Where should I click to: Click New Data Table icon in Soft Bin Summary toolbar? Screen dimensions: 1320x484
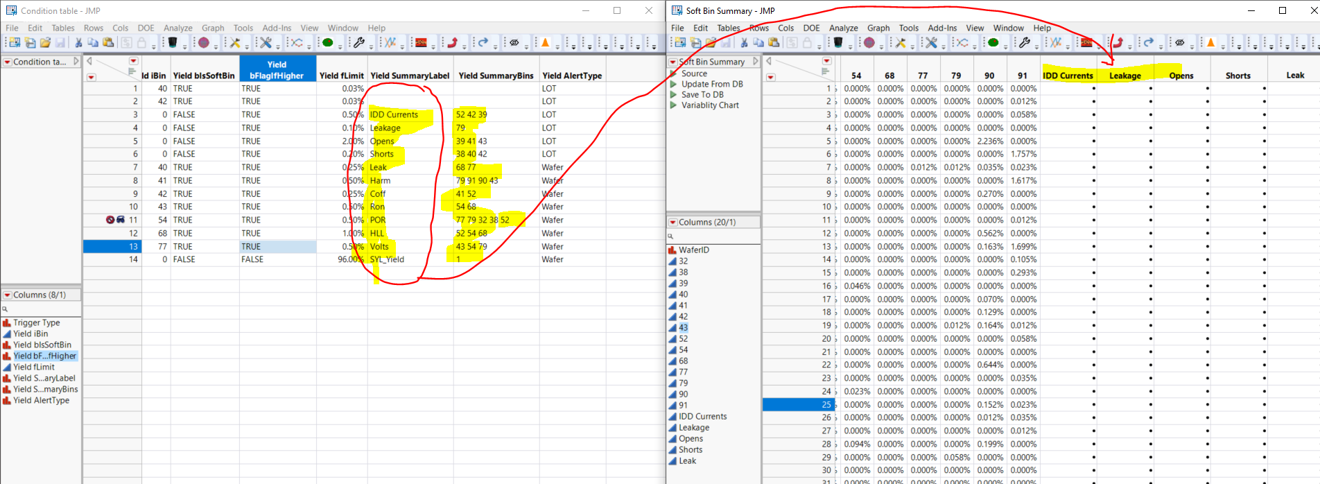click(x=680, y=43)
